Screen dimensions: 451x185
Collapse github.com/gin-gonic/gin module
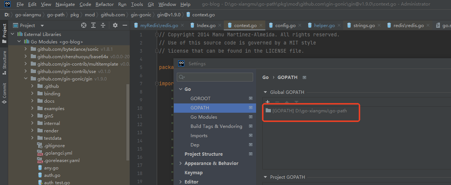pyautogui.click(x=26, y=79)
